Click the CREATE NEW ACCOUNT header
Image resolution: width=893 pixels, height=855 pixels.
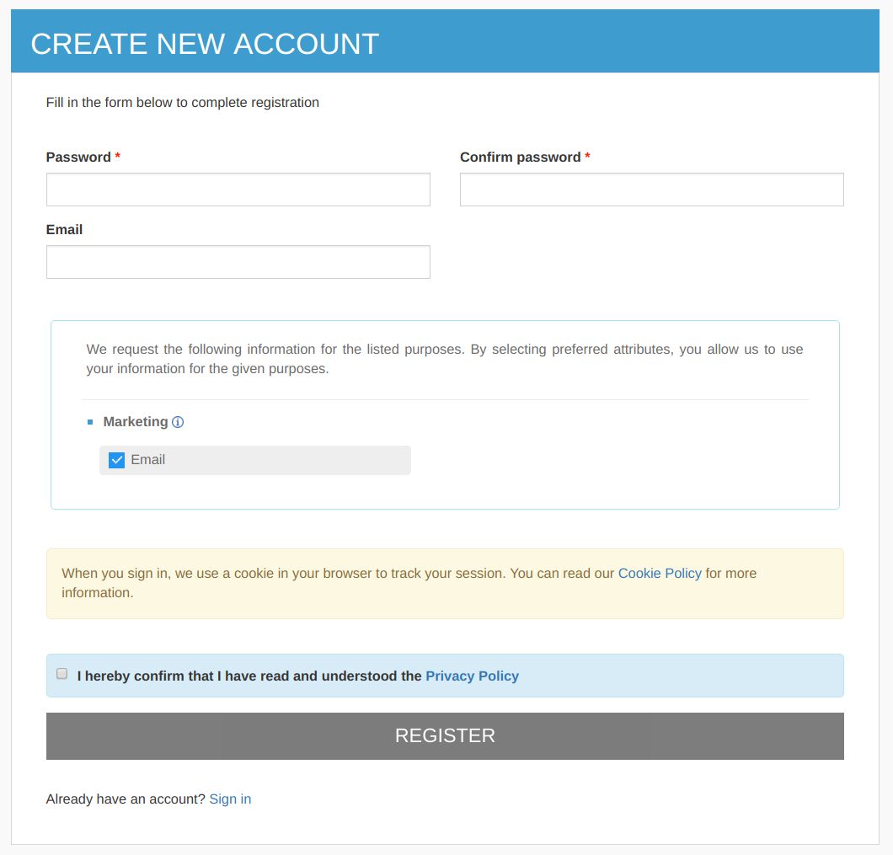(x=205, y=43)
